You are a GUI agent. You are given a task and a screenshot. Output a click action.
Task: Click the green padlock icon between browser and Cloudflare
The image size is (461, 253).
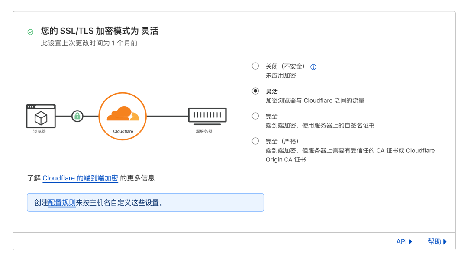pyautogui.click(x=77, y=116)
